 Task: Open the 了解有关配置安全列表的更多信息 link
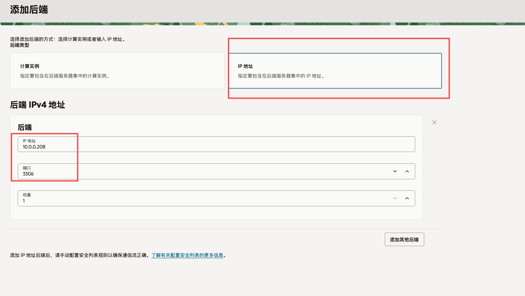[x=187, y=255]
